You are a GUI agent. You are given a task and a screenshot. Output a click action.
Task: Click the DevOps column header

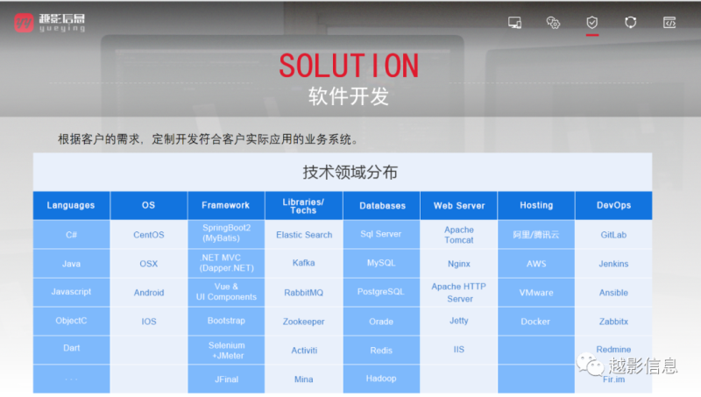(x=613, y=205)
